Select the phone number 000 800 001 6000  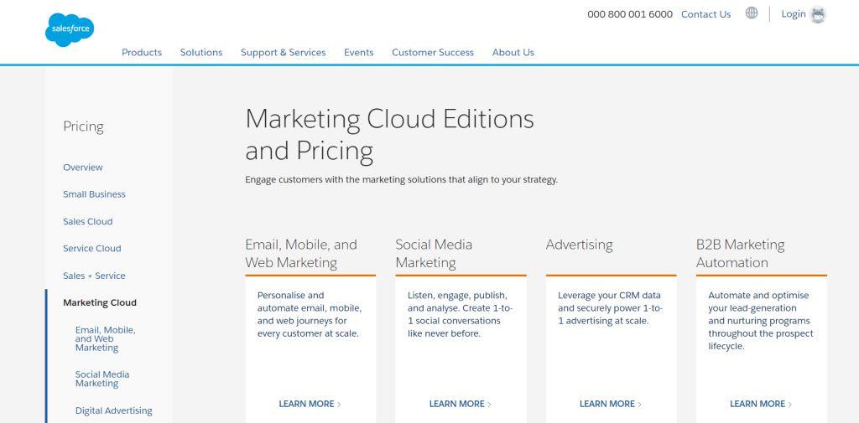[630, 14]
